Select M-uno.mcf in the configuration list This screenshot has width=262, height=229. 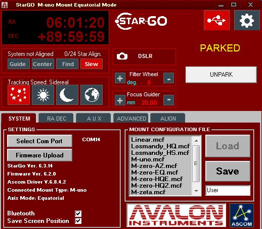click(x=148, y=159)
